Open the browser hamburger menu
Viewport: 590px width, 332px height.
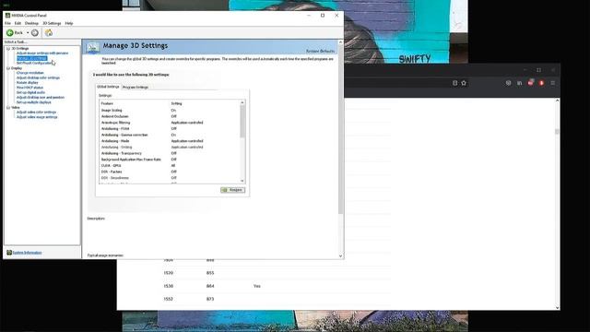[552, 83]
